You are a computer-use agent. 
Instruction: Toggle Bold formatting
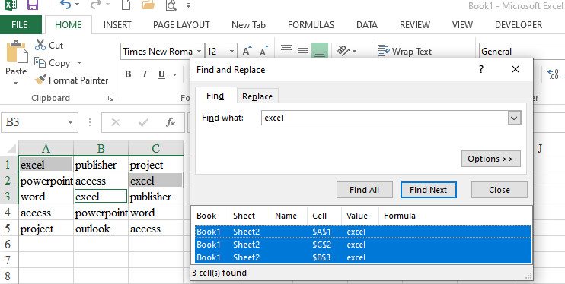click(x=128, y=74)
